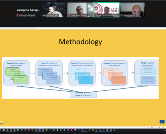Click the muted mic icon beside Juel Jarani
The image size is (166, 134).
click(69, 15)
